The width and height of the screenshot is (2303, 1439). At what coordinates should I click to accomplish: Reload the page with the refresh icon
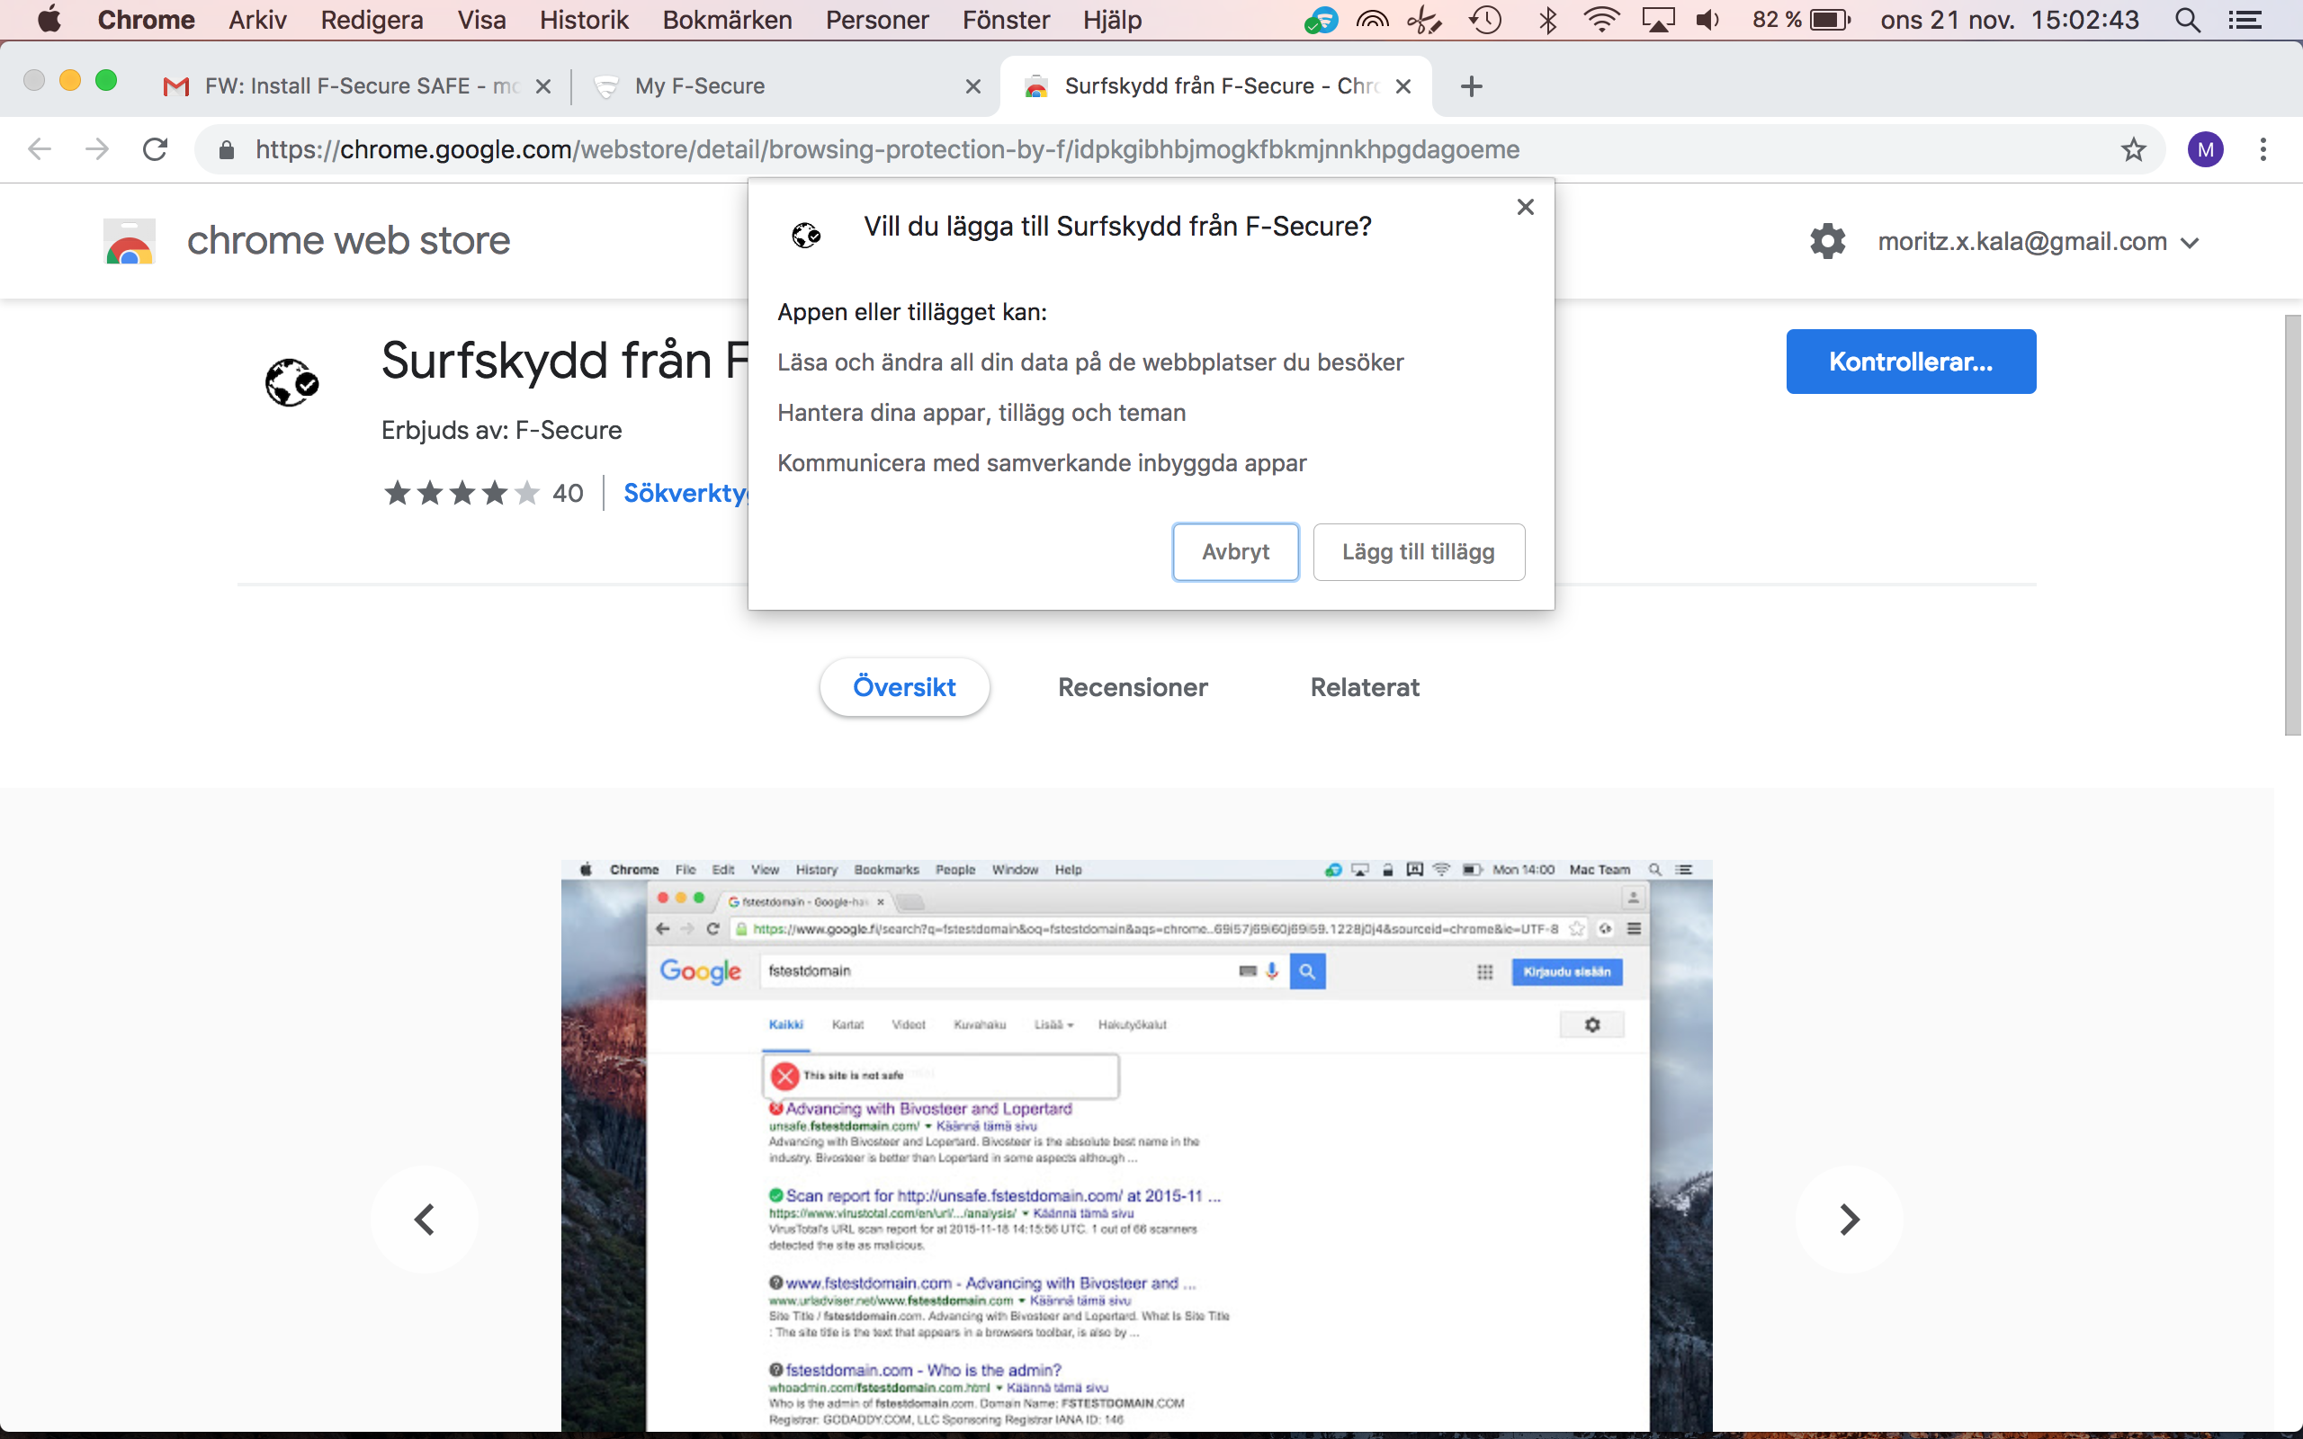click(155, 149)
